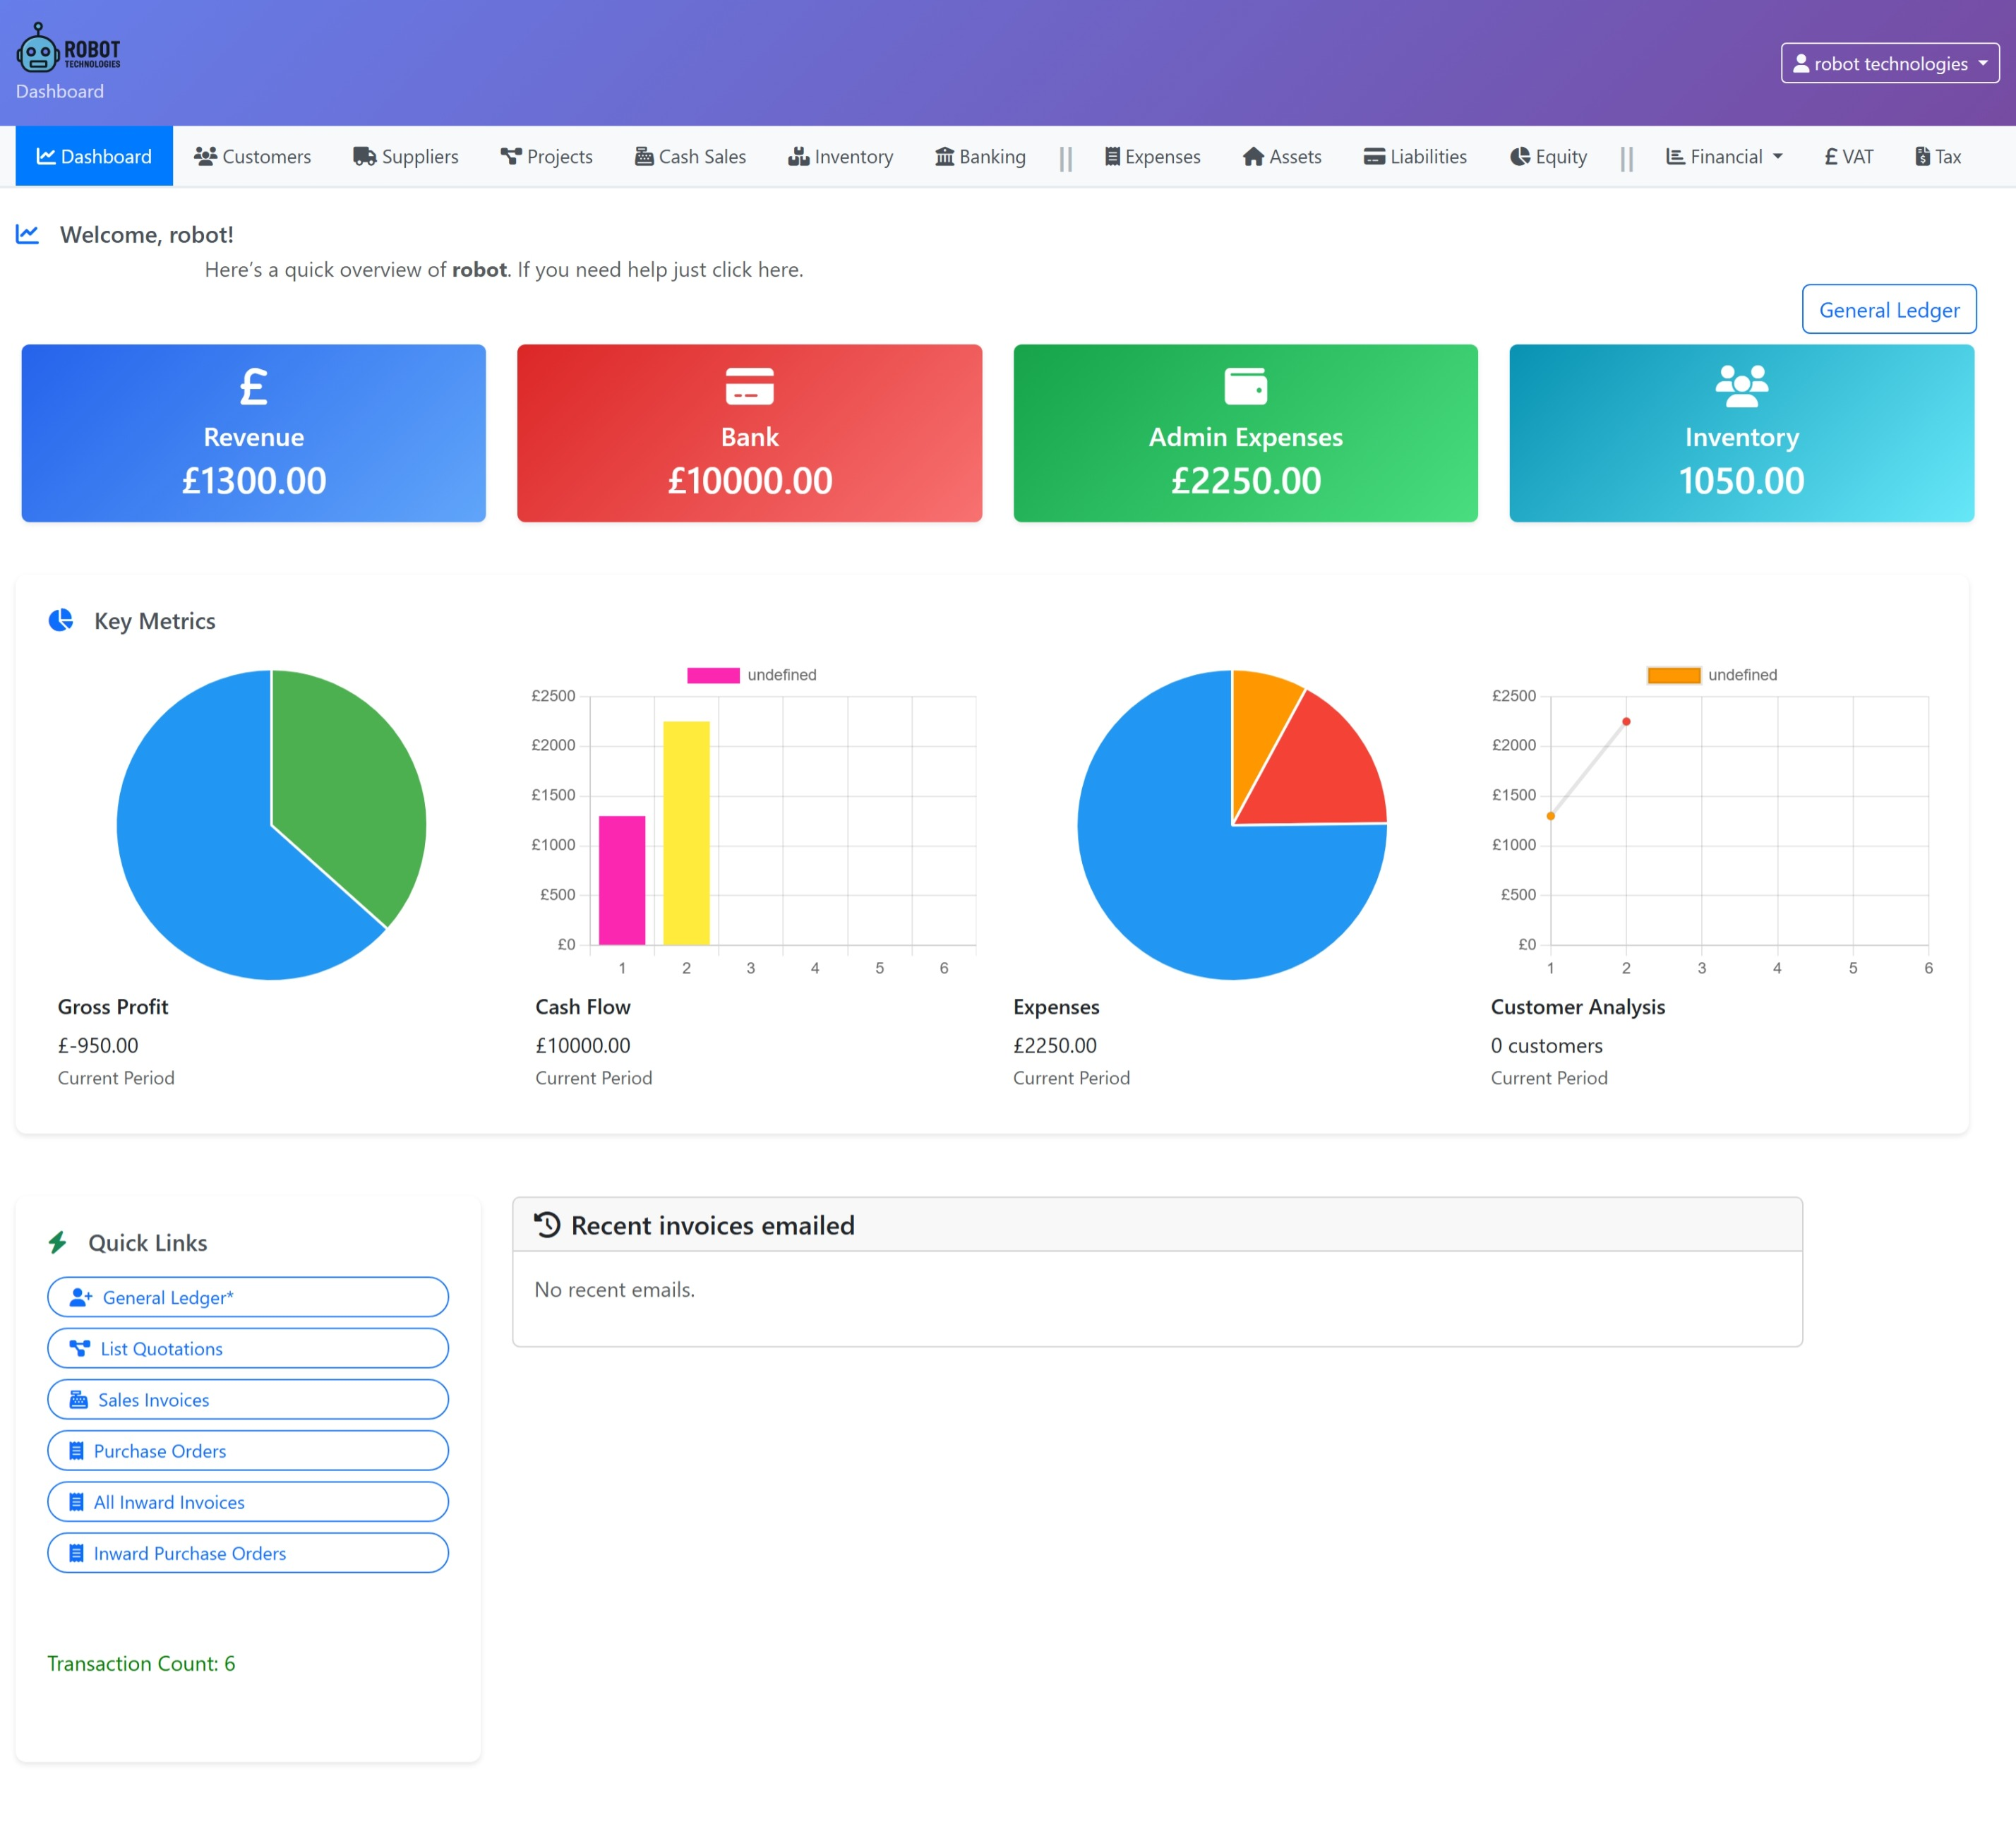Click the Equity pie chart icon

point(1520,156)
